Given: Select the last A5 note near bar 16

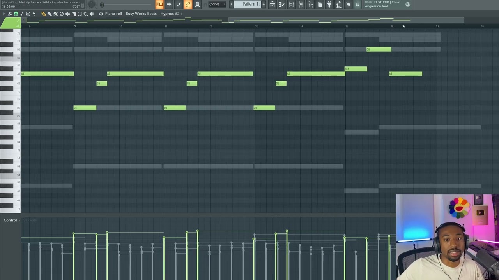Looking at the screenshot, I should click(405, 74).
